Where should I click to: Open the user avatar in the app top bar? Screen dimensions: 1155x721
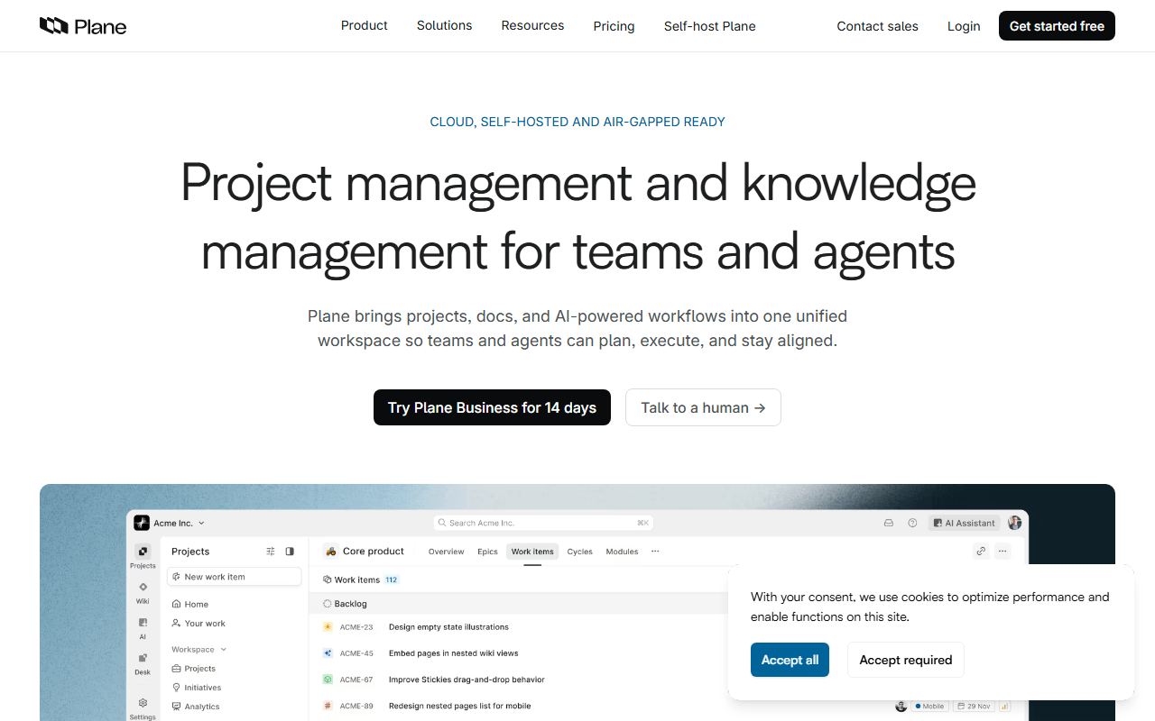point(1015,523)
